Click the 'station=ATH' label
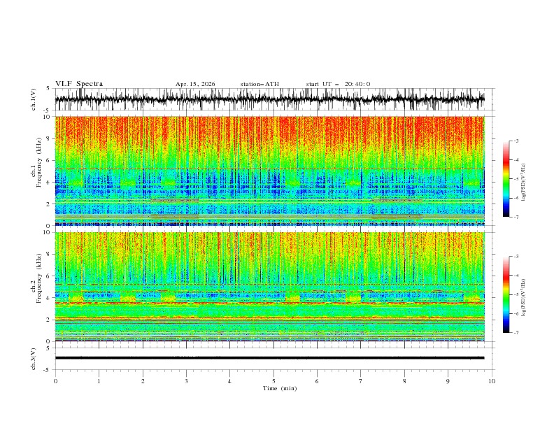The image size is (554, 428). [x=260, y=84]
